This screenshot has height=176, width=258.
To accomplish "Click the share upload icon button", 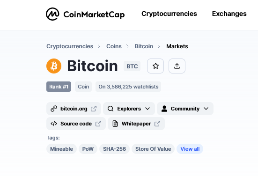I will coord(177,66).
